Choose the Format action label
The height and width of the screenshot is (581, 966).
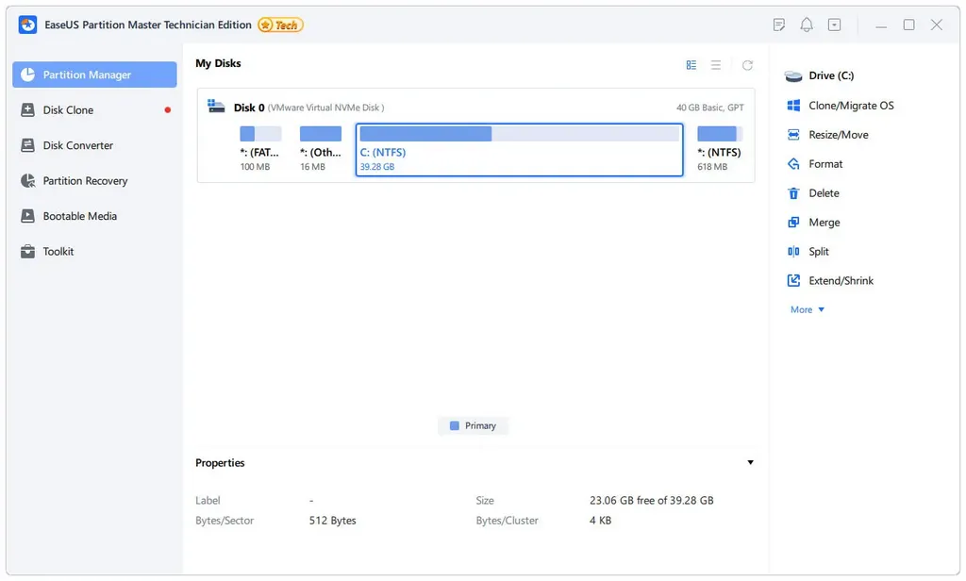point(825,164)
